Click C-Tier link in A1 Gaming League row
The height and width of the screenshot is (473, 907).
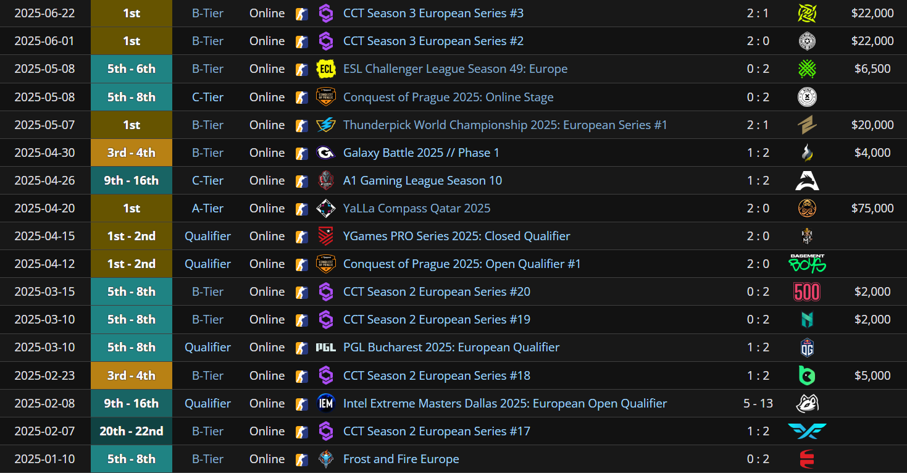tap(207, 180)
